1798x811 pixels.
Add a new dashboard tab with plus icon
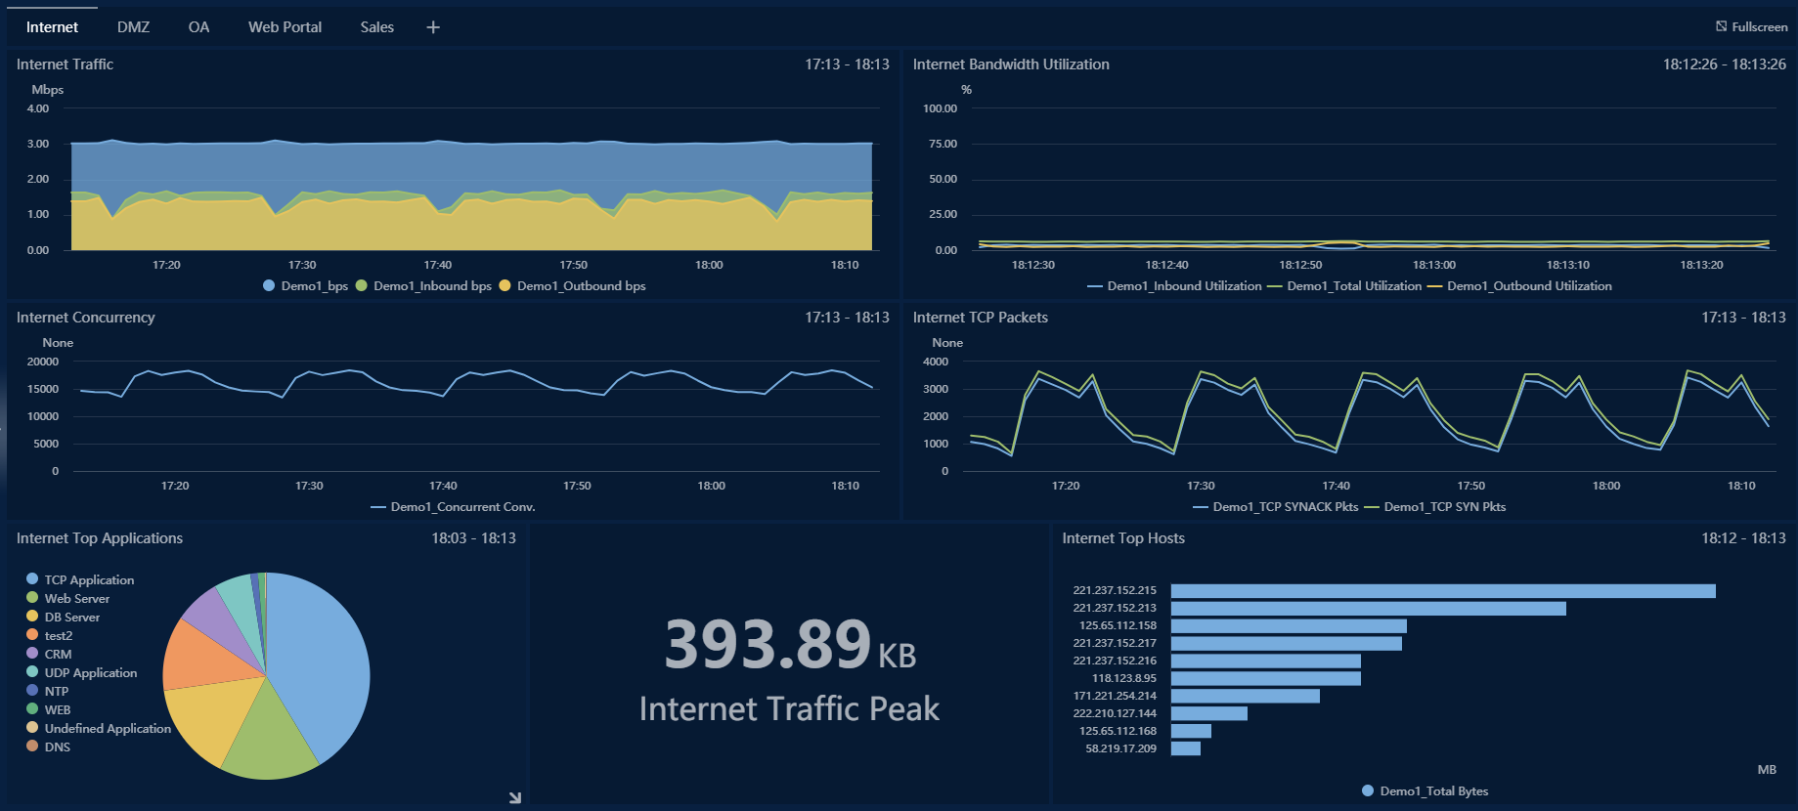tap(433, 27)
